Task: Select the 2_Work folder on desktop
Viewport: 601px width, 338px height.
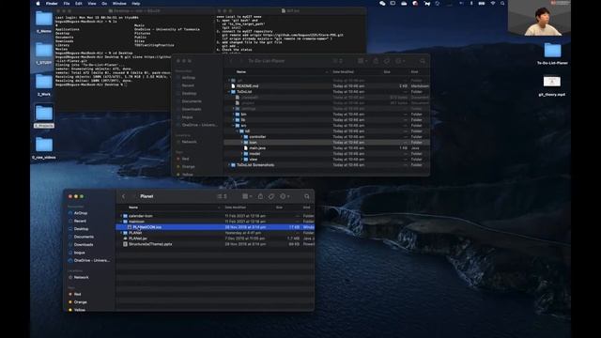Action: [44, 85]
